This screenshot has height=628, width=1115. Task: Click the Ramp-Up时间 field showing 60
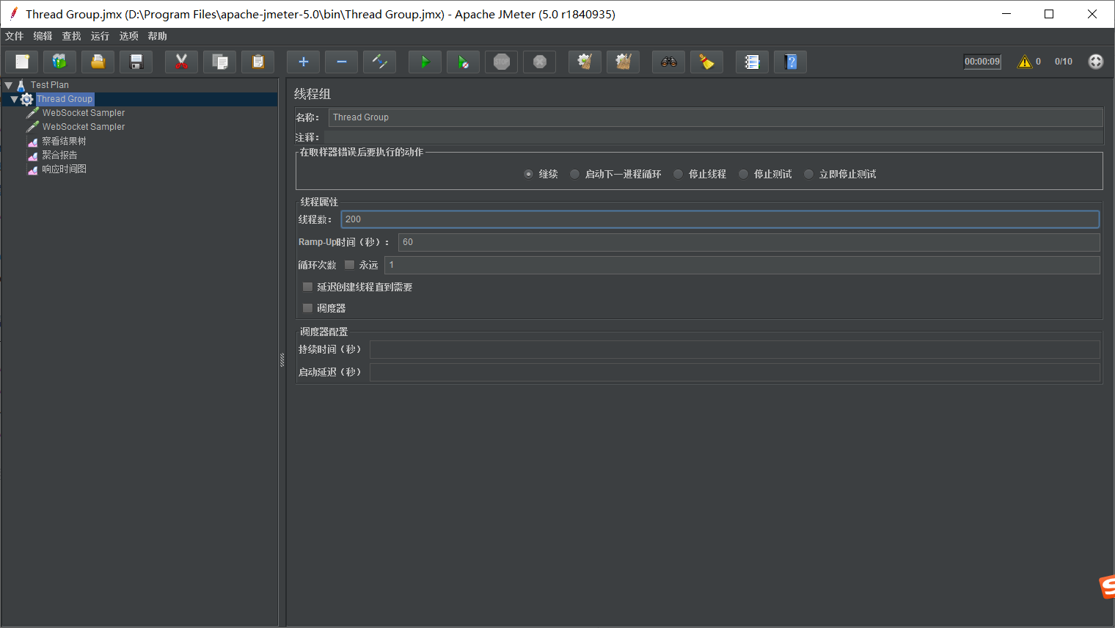point(749,242)
